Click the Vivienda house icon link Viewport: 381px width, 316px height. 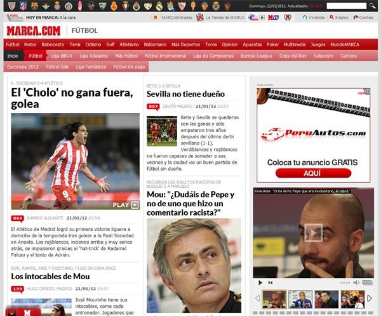[305, 18]
